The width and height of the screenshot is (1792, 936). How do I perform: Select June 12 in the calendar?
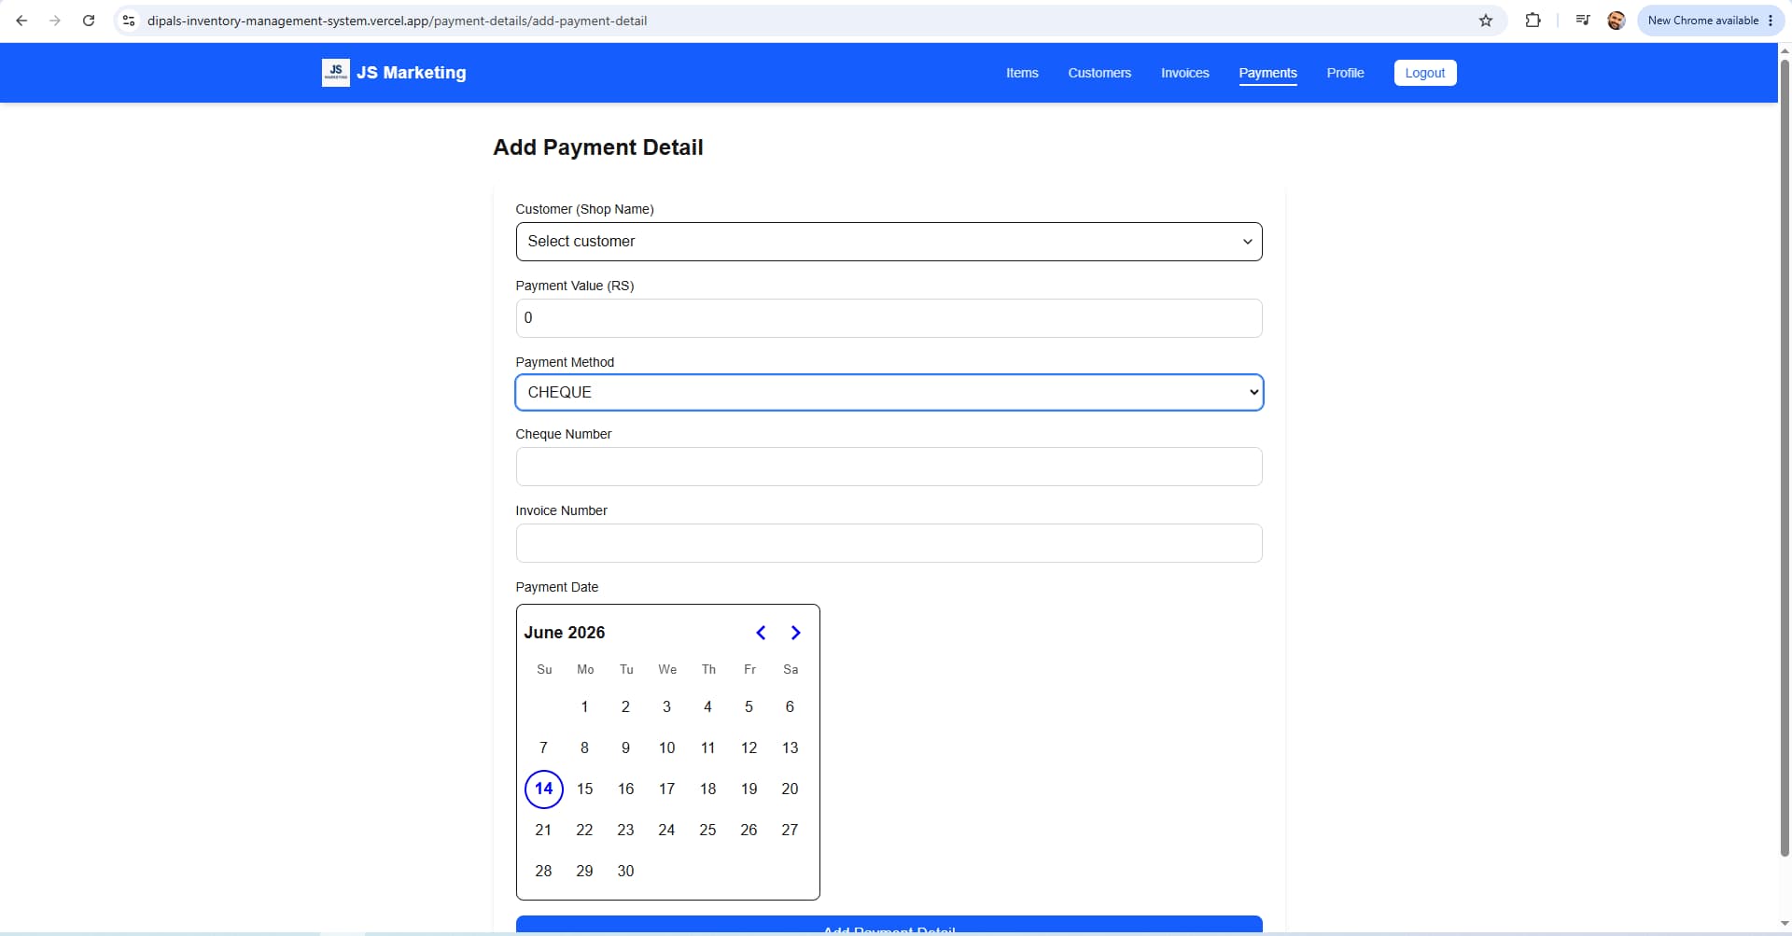pyautogui.click(x=749, y=748)
